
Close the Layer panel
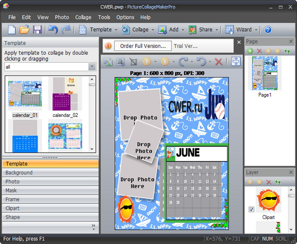(291, 172)
